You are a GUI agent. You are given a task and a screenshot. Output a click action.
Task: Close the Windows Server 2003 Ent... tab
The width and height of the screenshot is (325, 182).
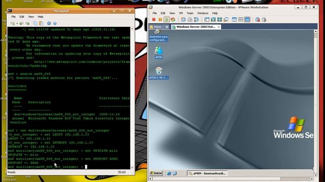pos(219,27)
